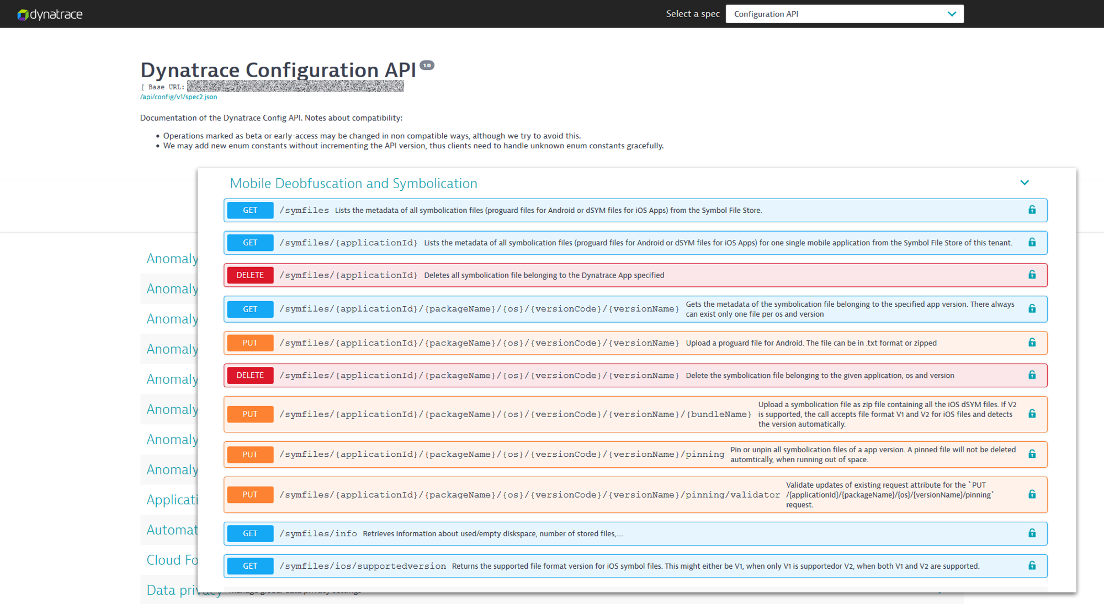Open the Select a spec dropdown
This screenshot has height=604, width=1104.
[845, 14]
